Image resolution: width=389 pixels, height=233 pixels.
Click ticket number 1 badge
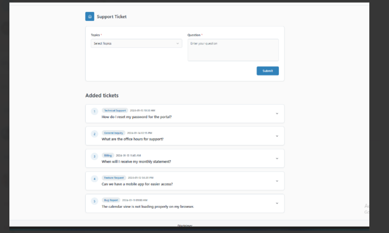(94, 112)
